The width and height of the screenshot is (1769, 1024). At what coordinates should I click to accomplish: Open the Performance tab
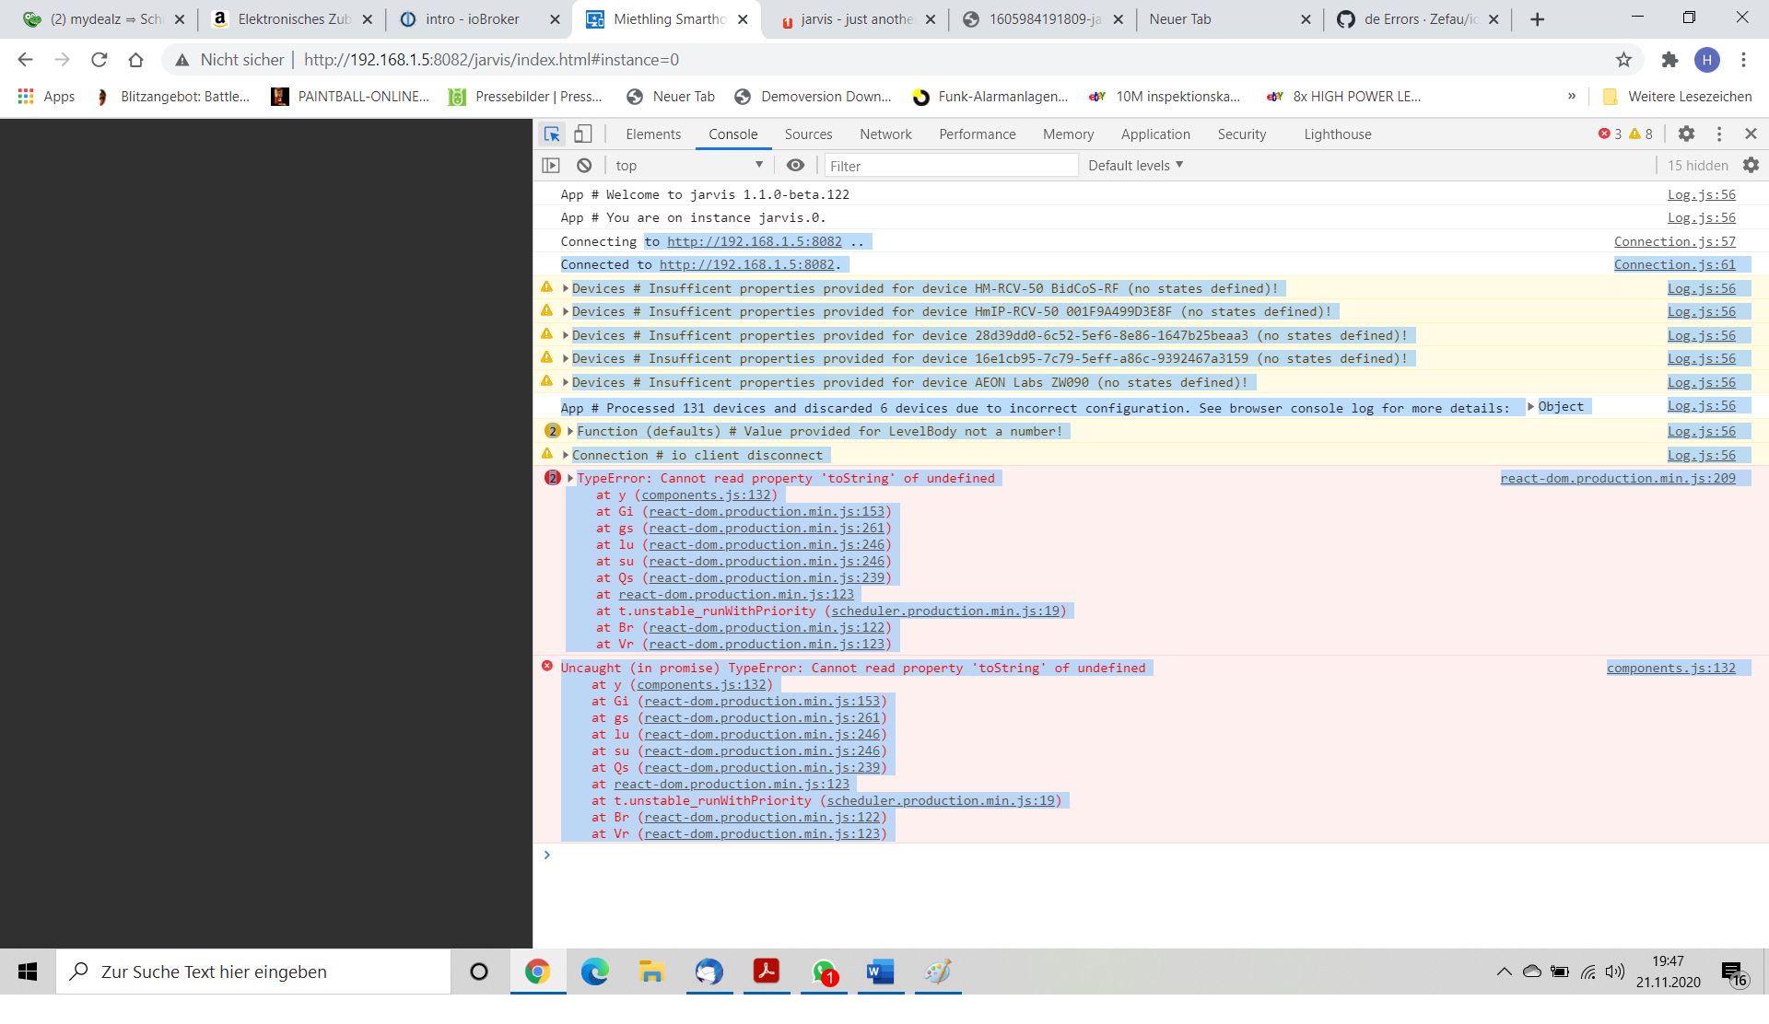977,134
